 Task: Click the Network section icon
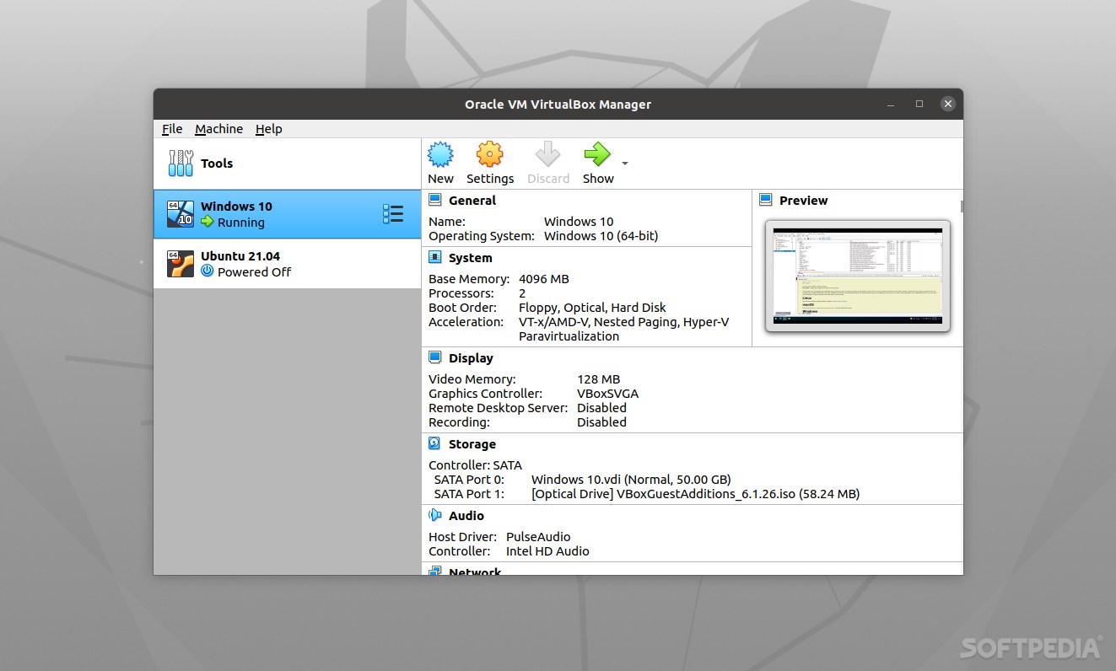click(435, 572)
